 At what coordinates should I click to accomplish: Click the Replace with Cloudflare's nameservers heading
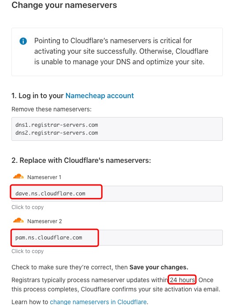(81, 161)
